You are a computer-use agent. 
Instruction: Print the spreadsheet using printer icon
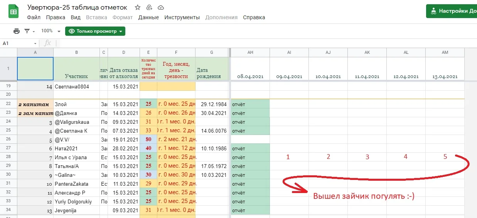(16, 31)
